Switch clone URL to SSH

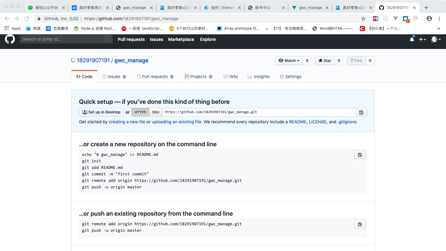point(156,112)
